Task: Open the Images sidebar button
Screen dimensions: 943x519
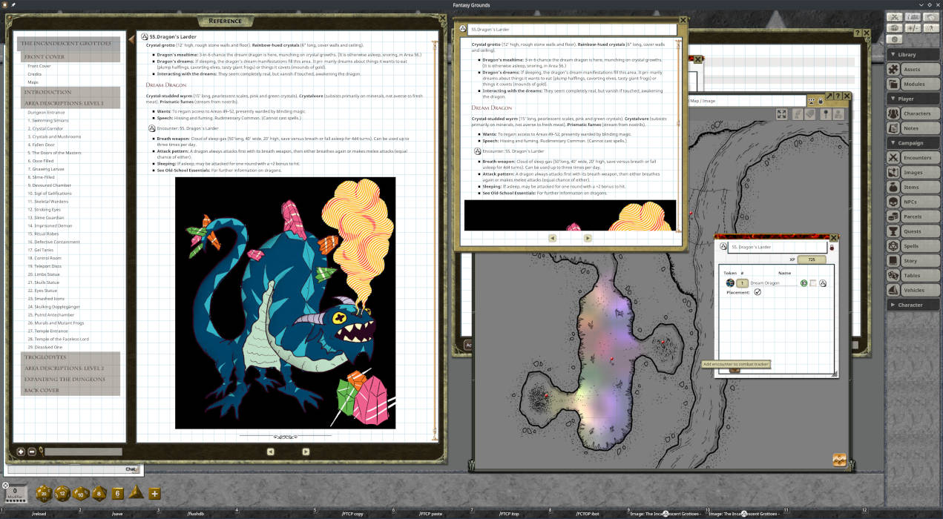Action: [913, 172]
